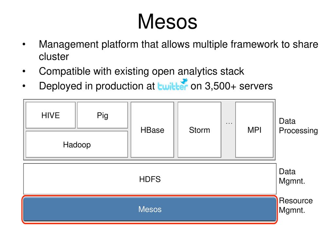Screen dimensions: 335x251
Task: Click the HDFS layer bar
Action: pyautogui.click(x=150, y=179)
